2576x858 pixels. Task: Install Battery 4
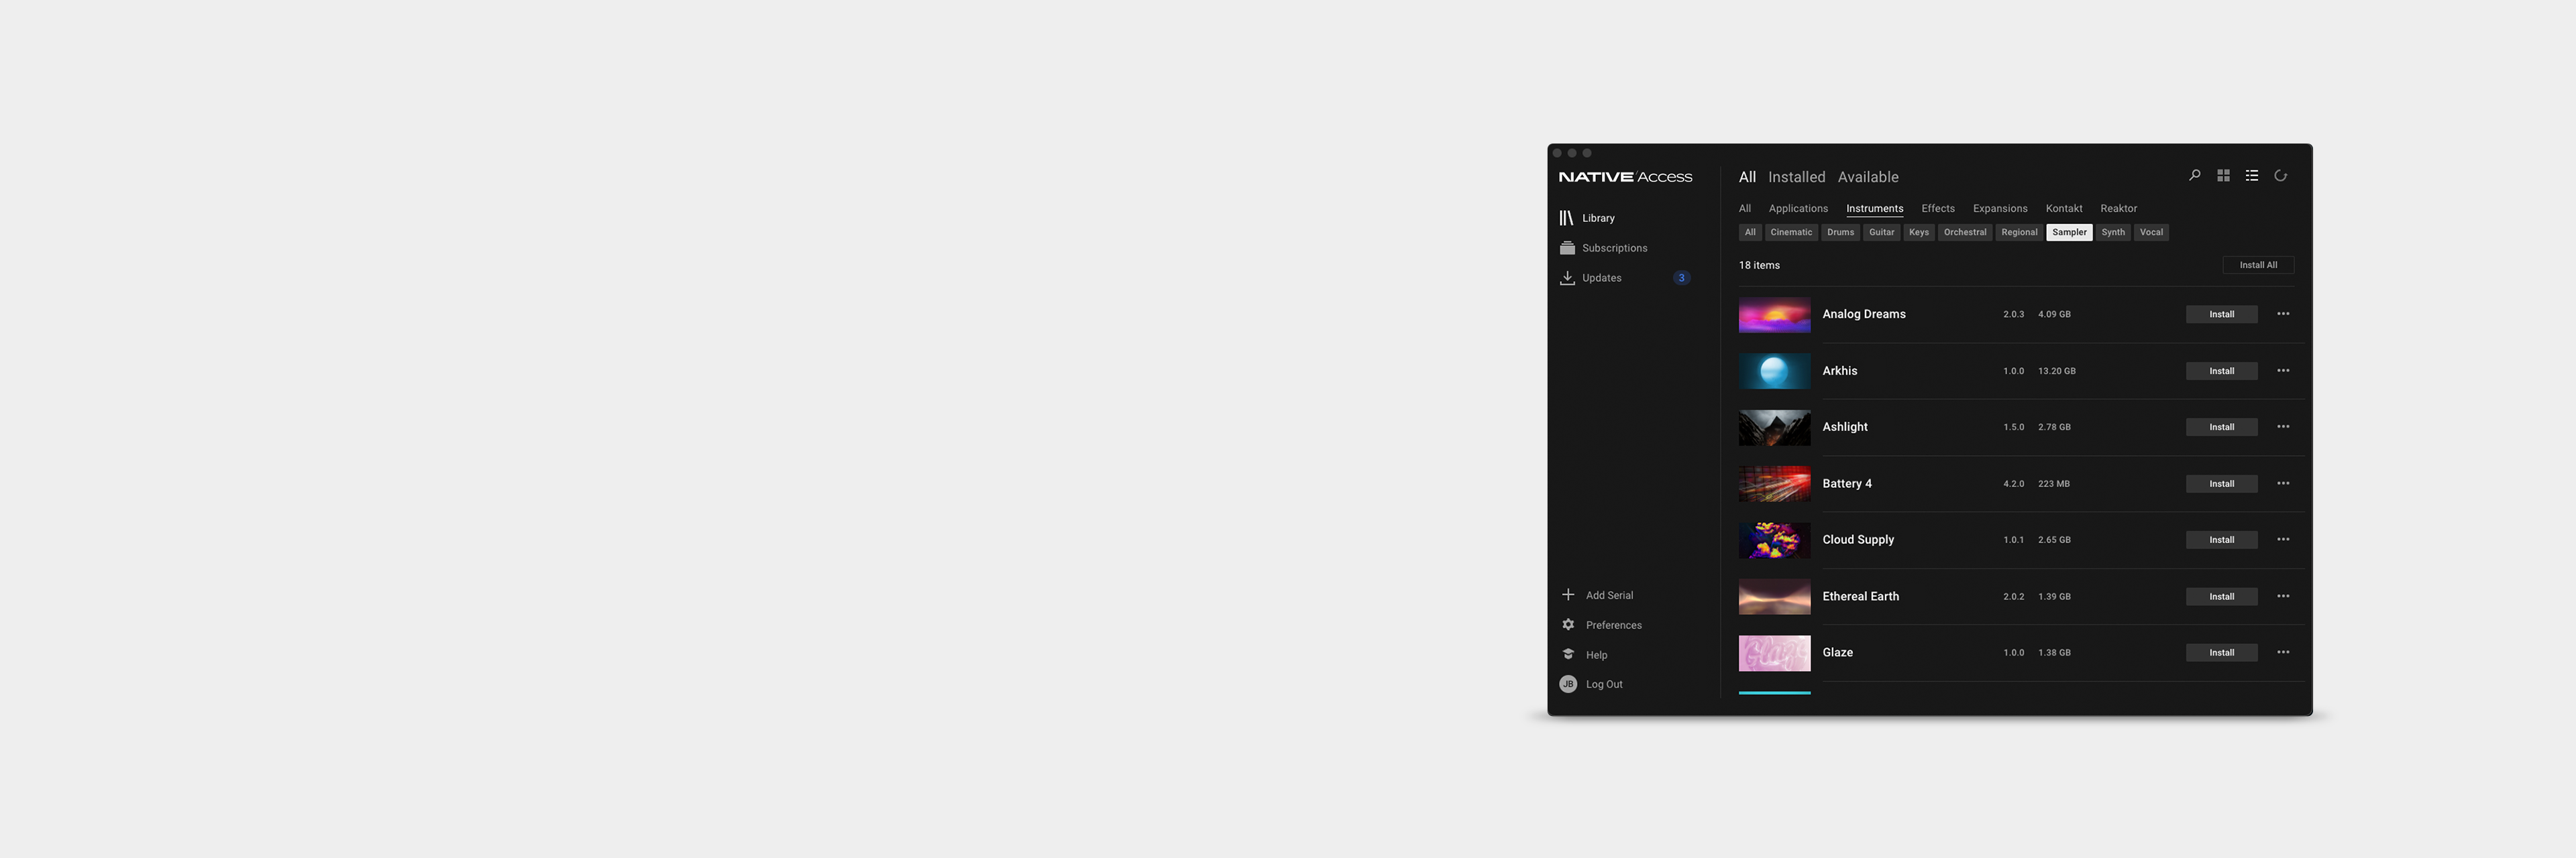pos(2221,483)
